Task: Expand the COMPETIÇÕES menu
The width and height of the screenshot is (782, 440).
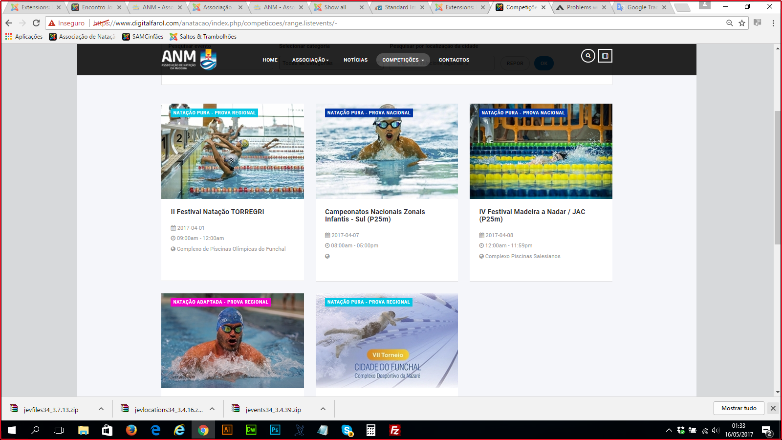Action: pos(403,60)
